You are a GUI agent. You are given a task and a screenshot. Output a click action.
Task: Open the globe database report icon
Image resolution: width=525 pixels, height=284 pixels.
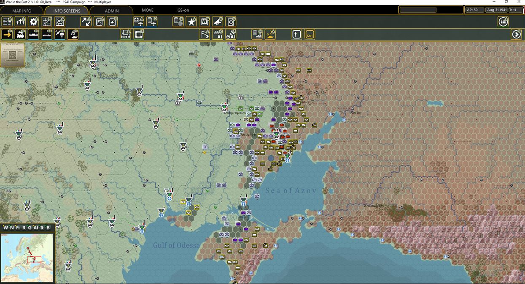(x=178, y=21)
